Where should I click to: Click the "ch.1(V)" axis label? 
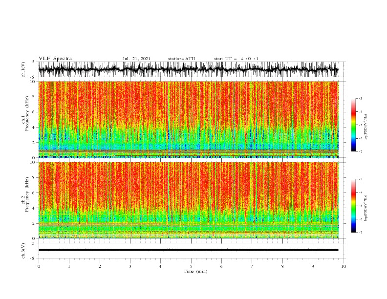coord(23,69)
